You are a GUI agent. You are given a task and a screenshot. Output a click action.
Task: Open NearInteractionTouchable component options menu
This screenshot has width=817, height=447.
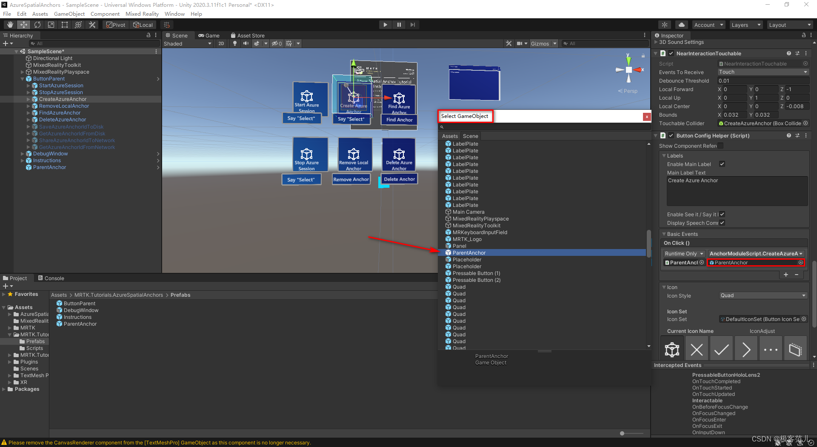click(x=806, y=53)
